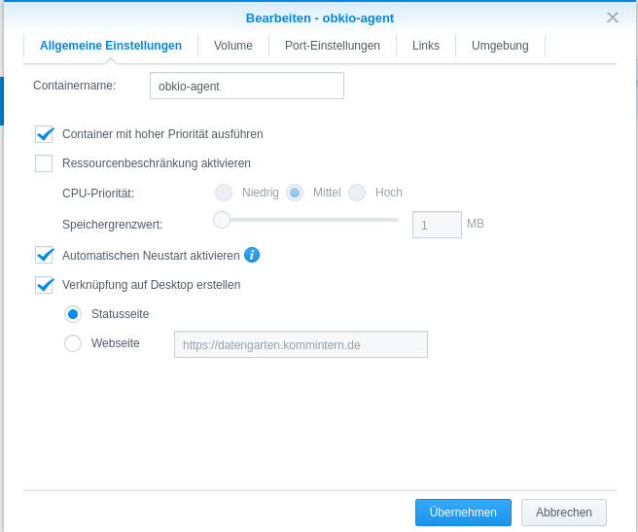This screenshot has width=638, height=532.
Task: Enable Ressourcenbeschränkung aktivieren checkbox
Action: [44, 163]
